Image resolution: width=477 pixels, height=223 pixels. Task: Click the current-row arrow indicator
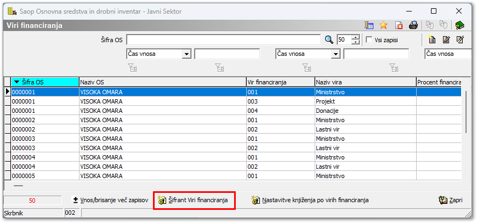click(x=7, y=92)
